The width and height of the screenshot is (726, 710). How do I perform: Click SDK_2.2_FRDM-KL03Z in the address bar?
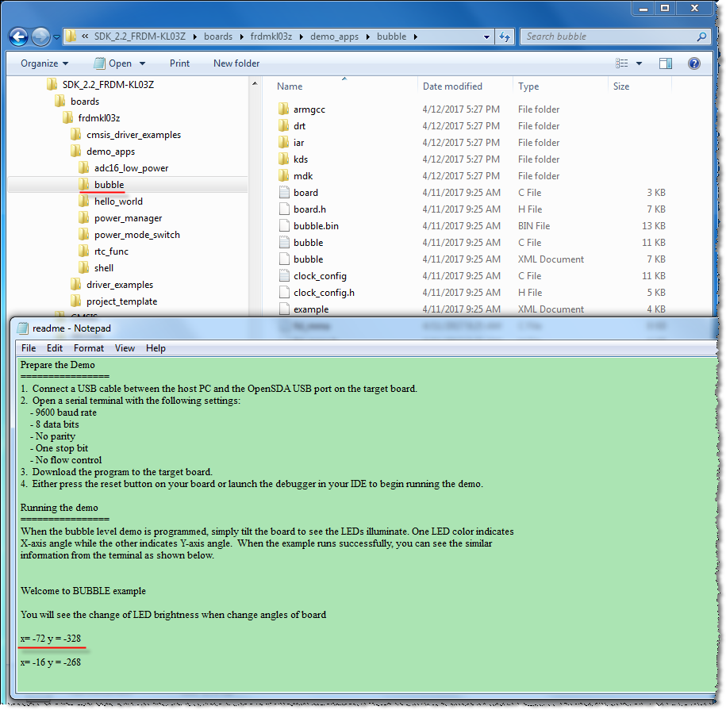coord(140,36)
